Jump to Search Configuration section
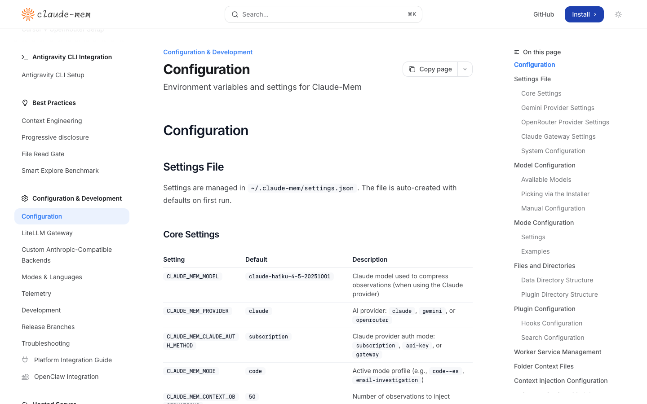The width and height of the screenshot is (647, 404). (x=553, y=338)
